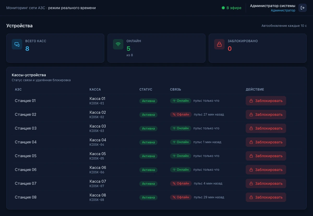Click the KIOSK-07 device ID
The height and width of the screenshot is (216, 313).
[x=97, y=186]
